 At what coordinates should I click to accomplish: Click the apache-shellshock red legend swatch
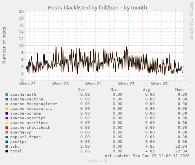(x=7, y=128)
